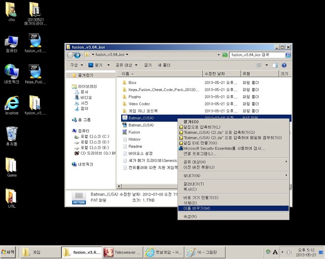Select CD 드라이브 (G:) in navigation pane
This screenshot has width=325, height=259.
click(95, 153)
